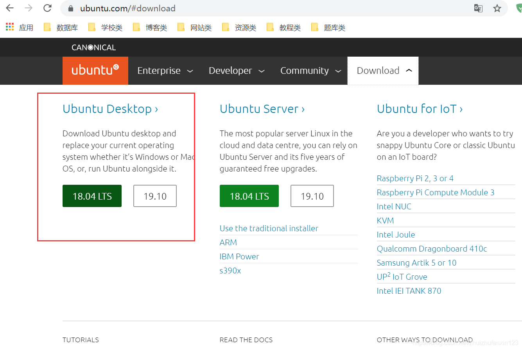Open the Intel Joule link
Screen dimensions: 522x350
(396, 234)
